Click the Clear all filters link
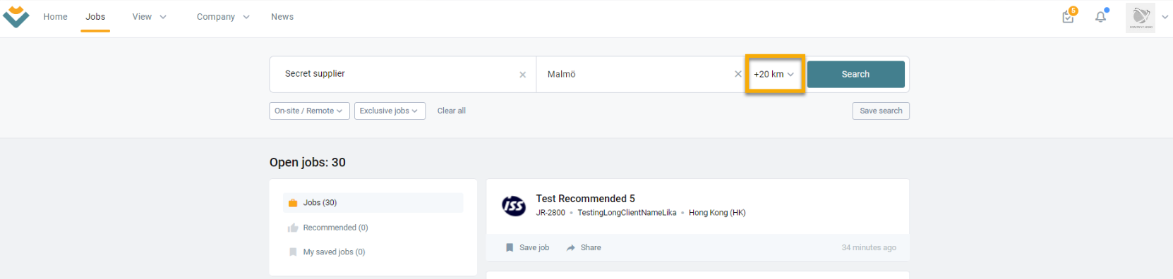This screenshot has height=279, width=1173. [452, 111]
